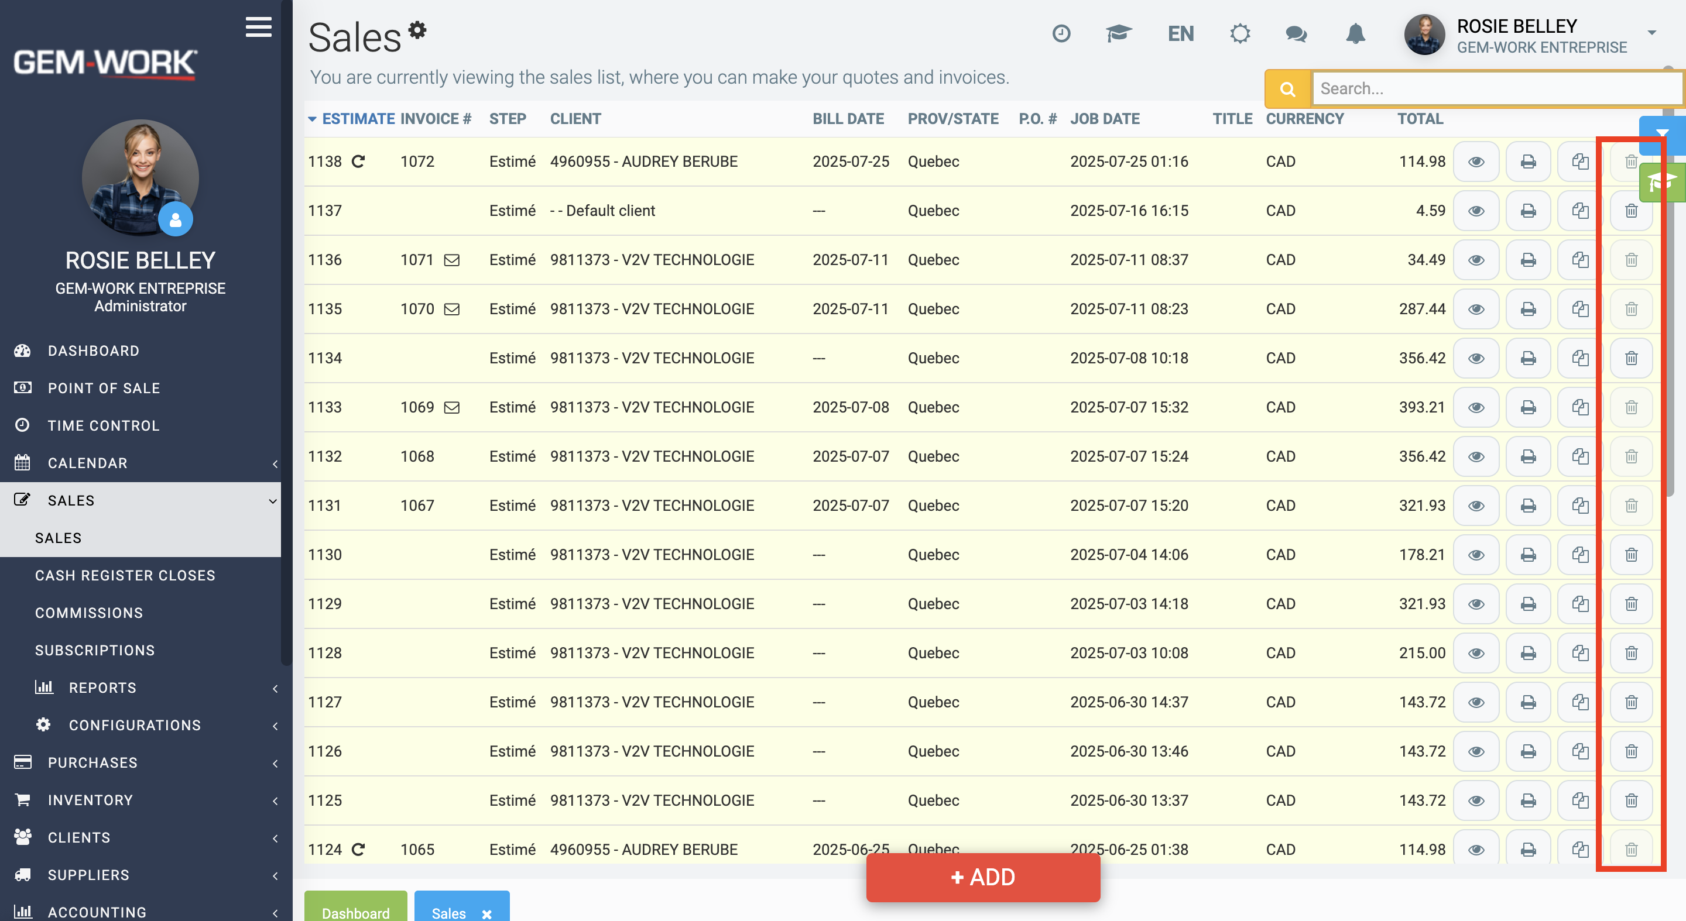
Task: Open the Rosie Belley user dropdown
Action: pos(1652,32)
